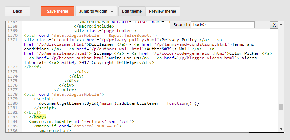Click the '/p/become-author.html' href text
This screenshot has height=140, width=290.
79,58
